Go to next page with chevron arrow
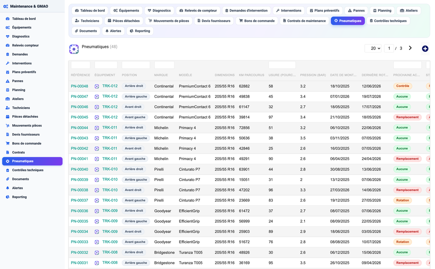The width and height of the screenshot is (435, 269). click(x=410, y=48)
